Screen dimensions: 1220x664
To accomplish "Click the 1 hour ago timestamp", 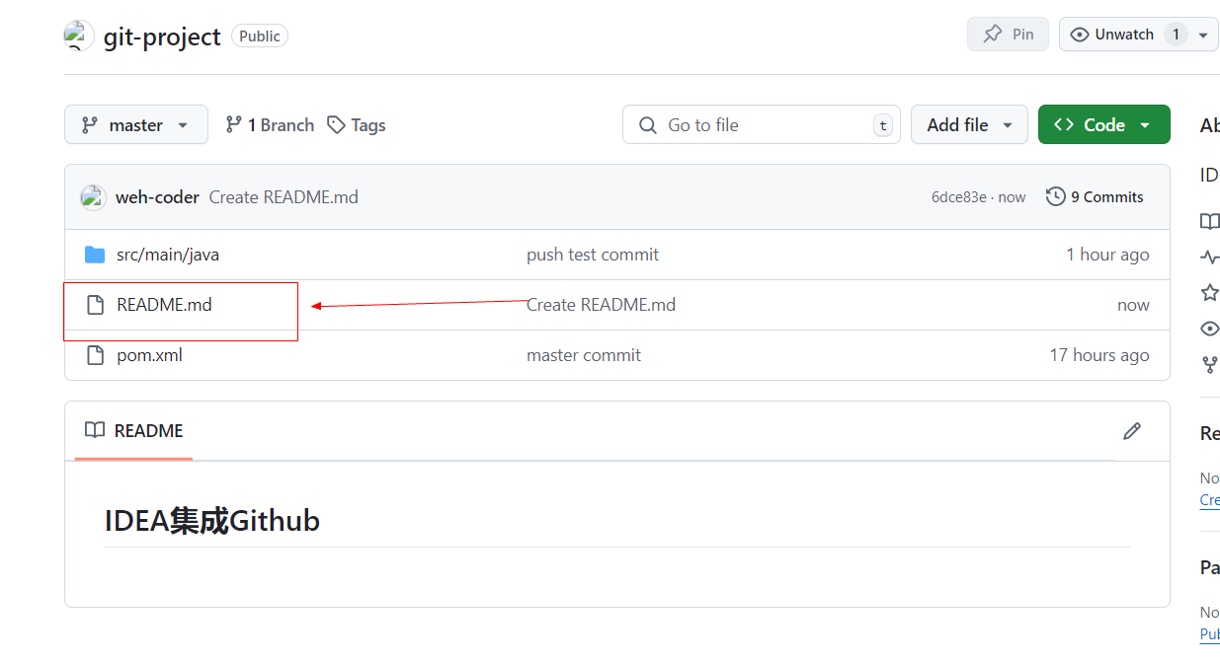I will click(1107, 255).
